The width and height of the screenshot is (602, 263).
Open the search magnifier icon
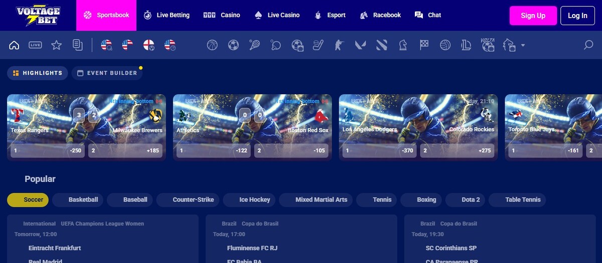[x=588, y=45]
